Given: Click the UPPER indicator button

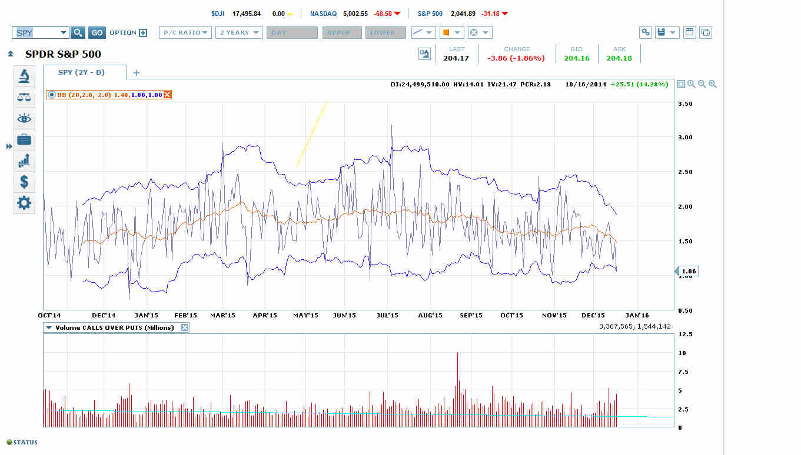Looking at the screenshot, I should coord(342,33).
